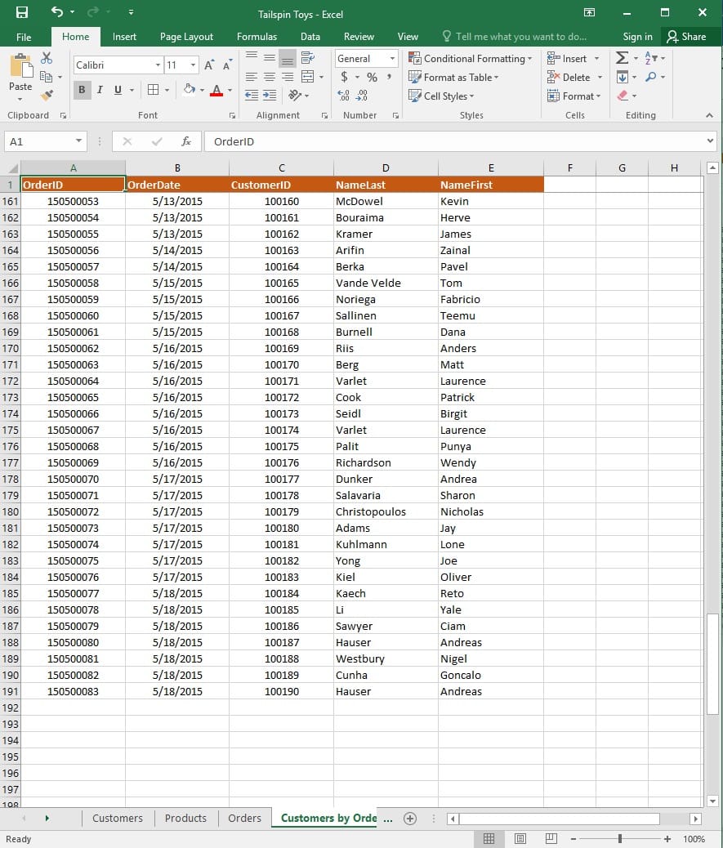Click the Cut scissors icon

click(47, 58)
